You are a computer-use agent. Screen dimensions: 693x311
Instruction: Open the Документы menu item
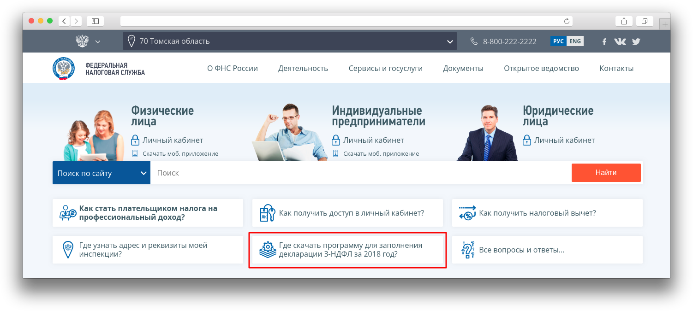click(463, 68)
